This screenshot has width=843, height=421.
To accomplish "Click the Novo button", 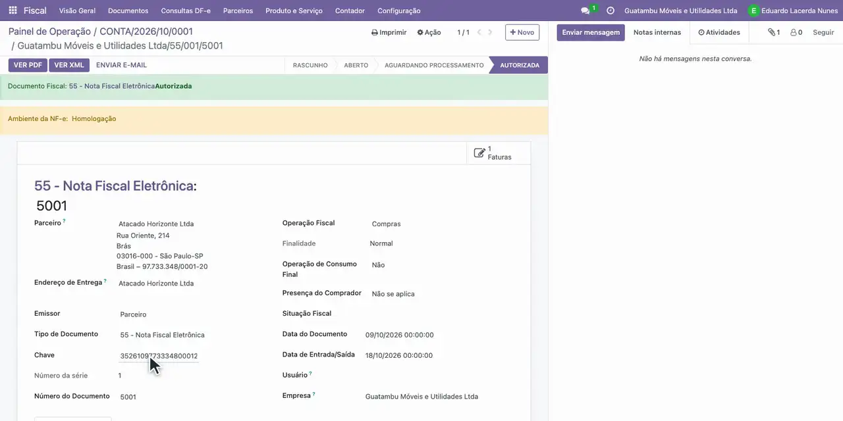I will (x=522, y=32).
